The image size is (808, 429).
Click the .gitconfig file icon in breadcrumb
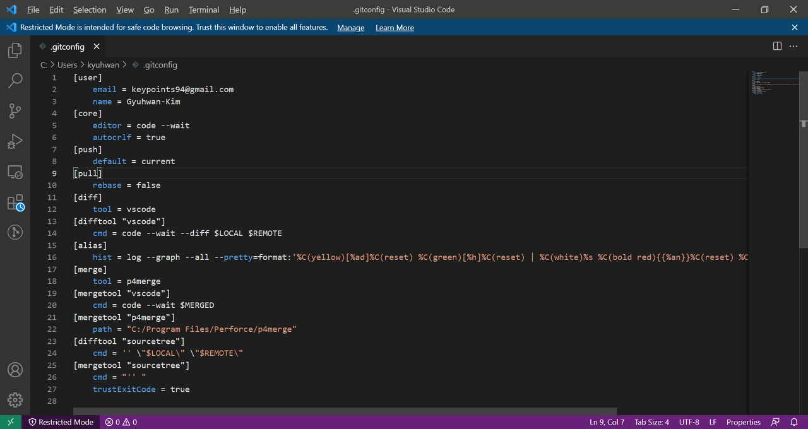click(135, 64)
